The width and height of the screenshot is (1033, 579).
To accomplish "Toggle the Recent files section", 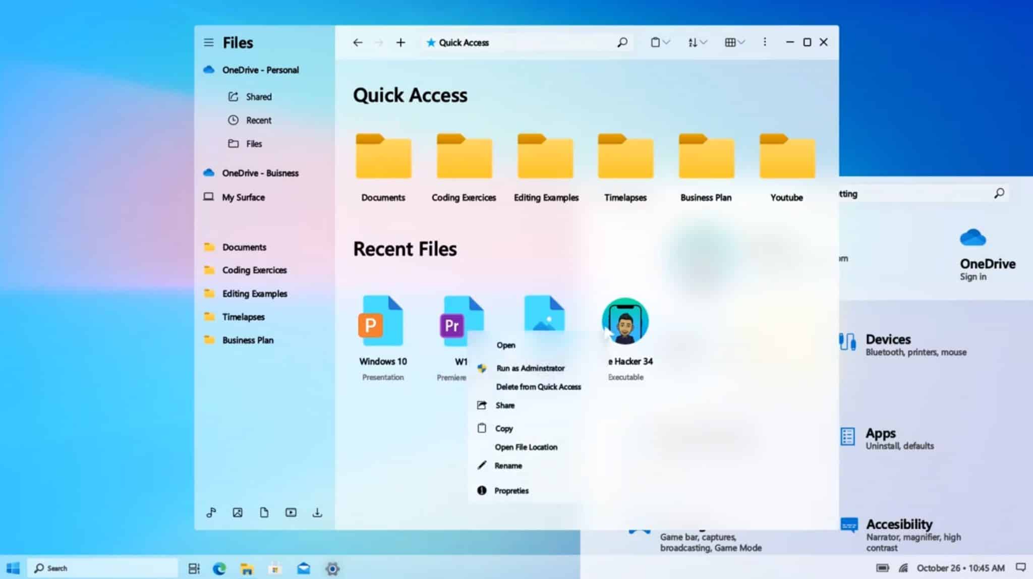I will (x=405, y=248).
